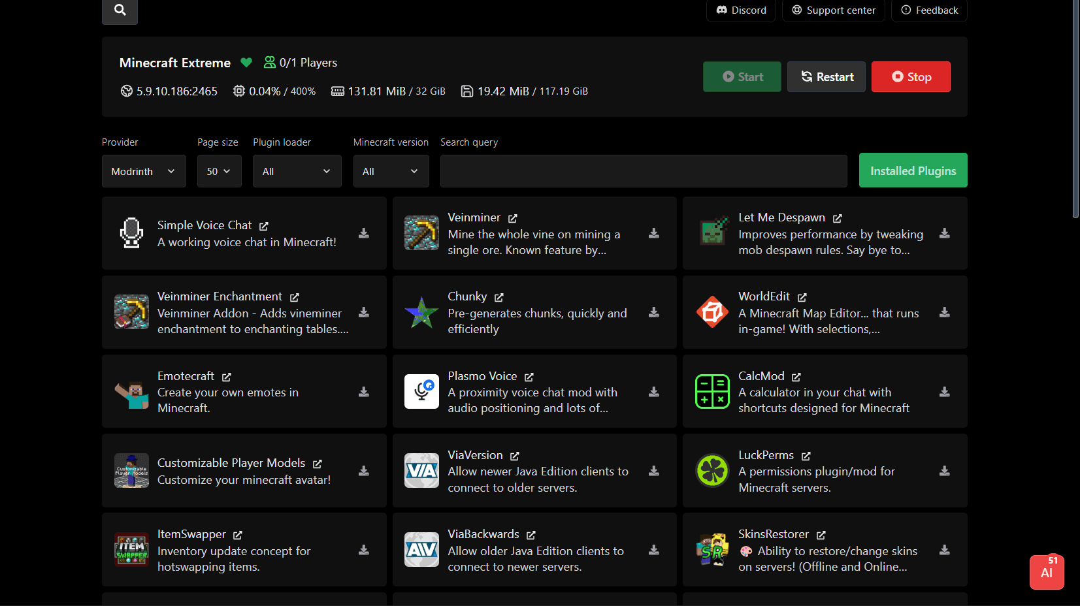The height and width of the screenshot is (606, 1080).
Task: Open Veinminer external link icon
Action: pos(513,218)
